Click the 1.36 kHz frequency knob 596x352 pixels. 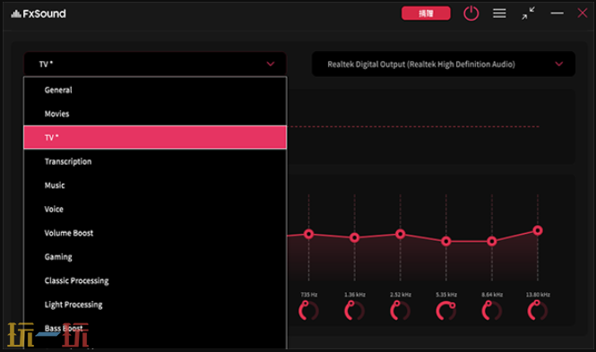point(354,310)
